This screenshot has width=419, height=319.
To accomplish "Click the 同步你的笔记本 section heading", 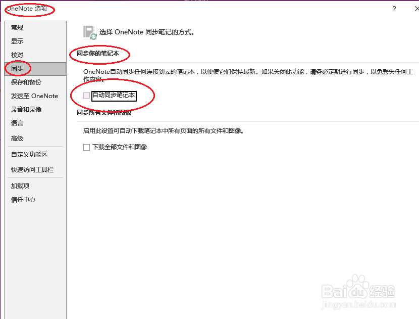I will [98, 54].
